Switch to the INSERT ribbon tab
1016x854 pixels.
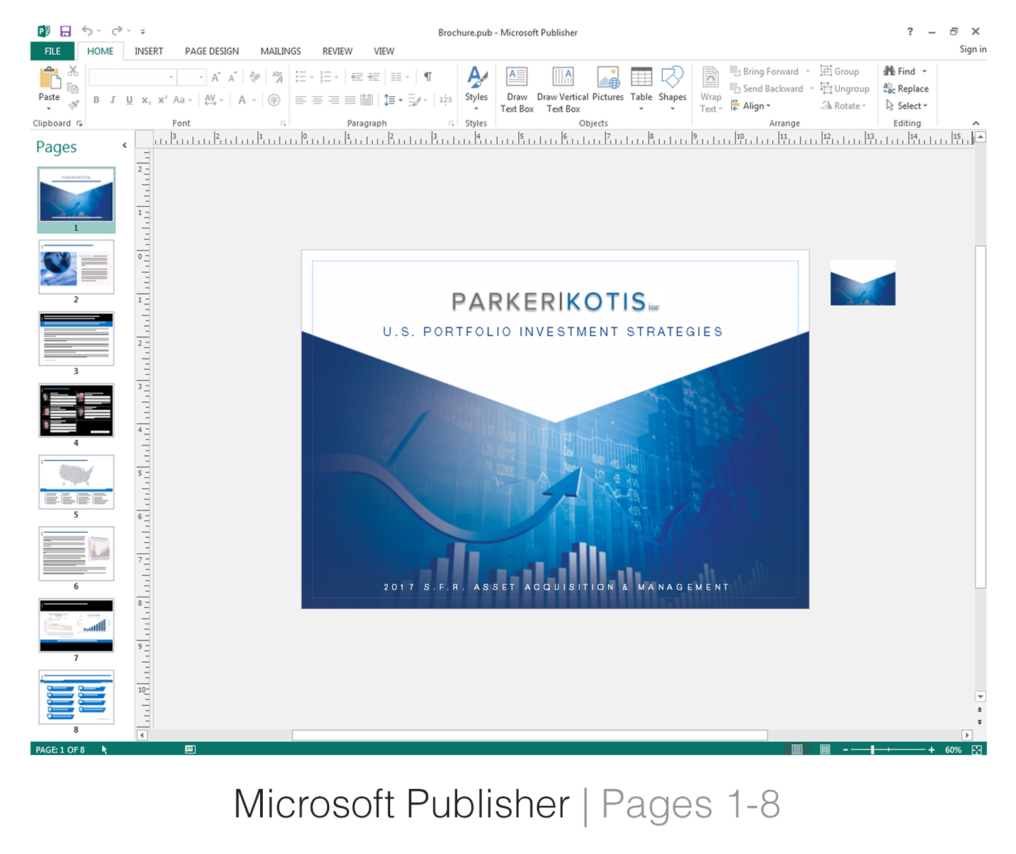[148, 51]
